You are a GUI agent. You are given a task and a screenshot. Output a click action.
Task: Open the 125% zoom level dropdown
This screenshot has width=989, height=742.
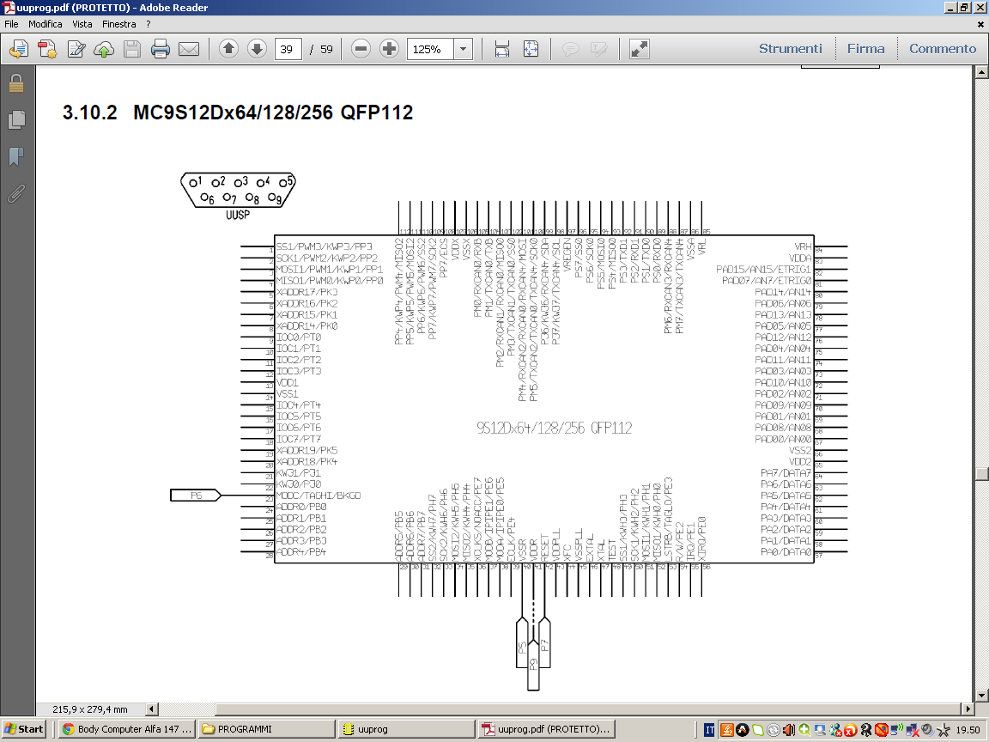pos(464,49)
